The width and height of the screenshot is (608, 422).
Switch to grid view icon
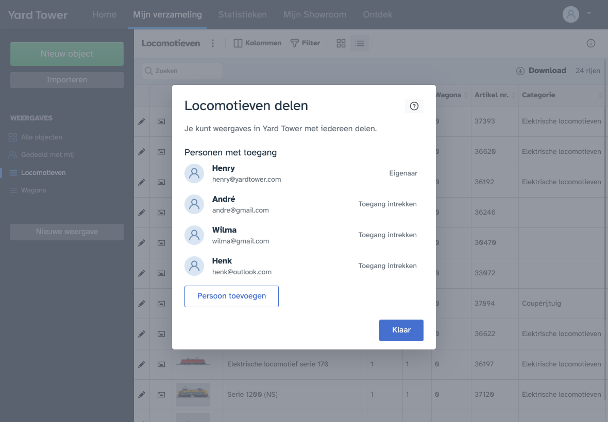[x=341, y=43]
